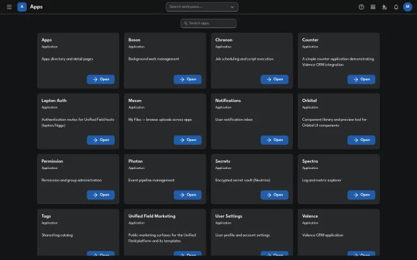Open the Boson application

click(x=188, y=79)
